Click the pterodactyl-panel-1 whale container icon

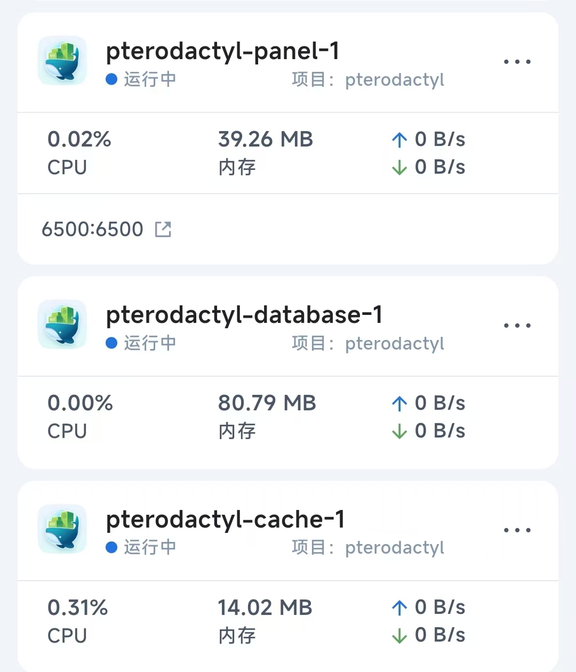click(62, 61)
